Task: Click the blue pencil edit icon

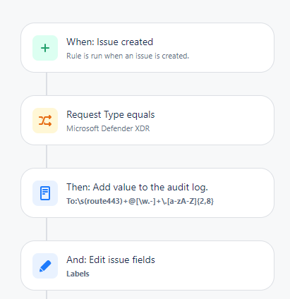Action: (45, 266)
